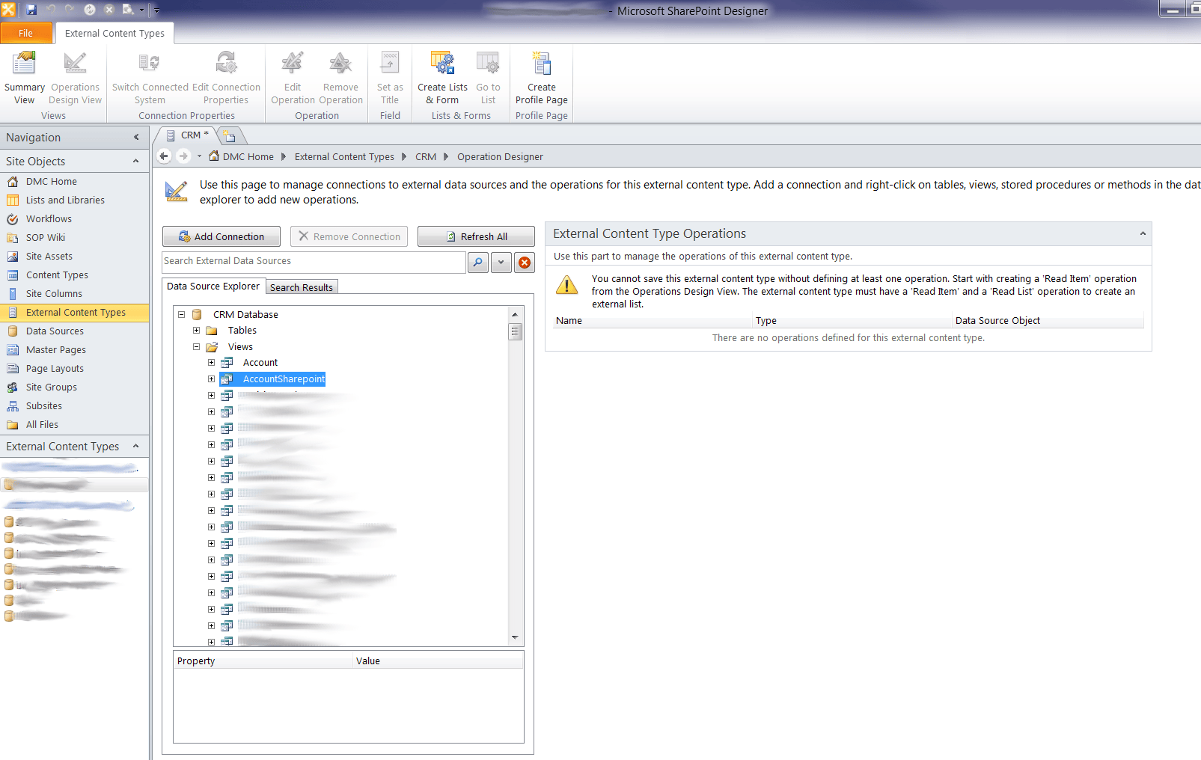Collapse External Content Type Operations panel

tap(1143, 234)
